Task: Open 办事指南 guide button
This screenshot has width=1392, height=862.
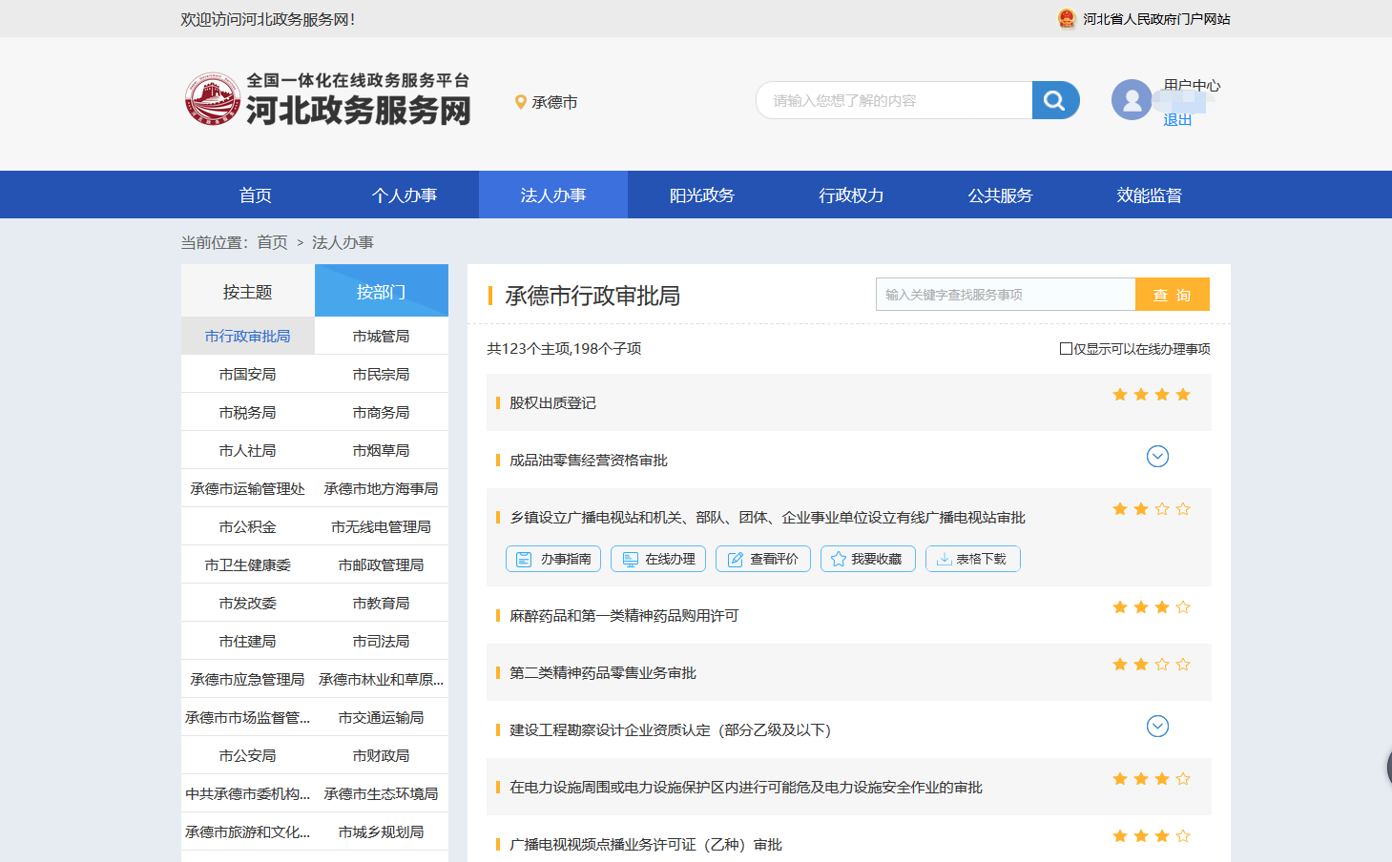Action: click(553, 559)
